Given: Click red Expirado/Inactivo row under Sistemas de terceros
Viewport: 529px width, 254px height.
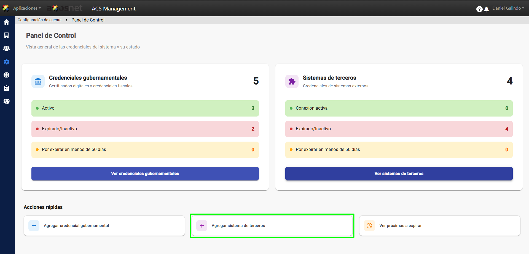Looking at the screenshot, I should [399, 129].
